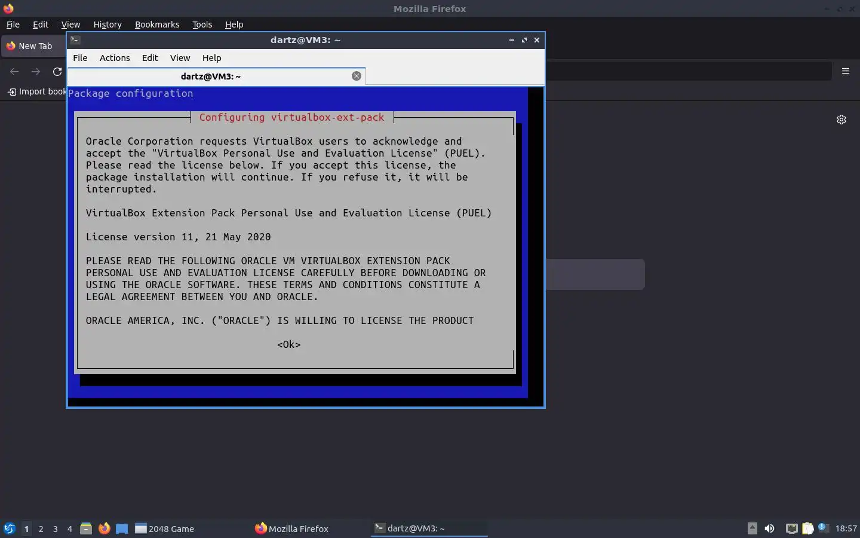Open Firefox Edit menu
860x538 pixels.
click(x=41, y=25)
